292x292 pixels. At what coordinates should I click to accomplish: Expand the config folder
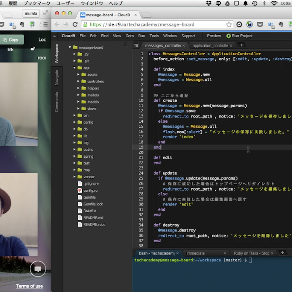75,122
